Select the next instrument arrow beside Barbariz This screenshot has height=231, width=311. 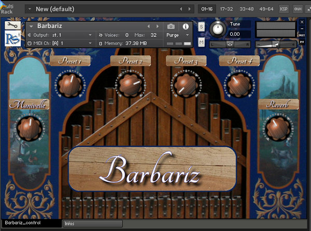coord(158,26)
